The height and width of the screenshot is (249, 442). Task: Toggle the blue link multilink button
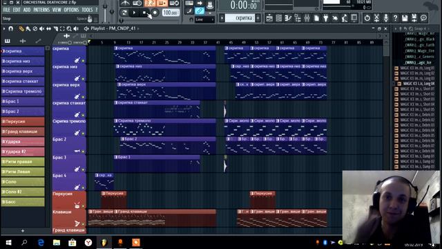tap(200, 11)
